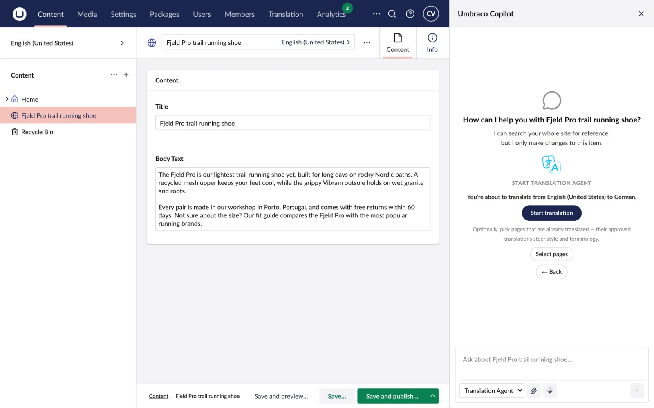Viewport: 654px width, 408px height.
Task: Open the Translation Agent dropdown
Action: (x=492, y=390)
